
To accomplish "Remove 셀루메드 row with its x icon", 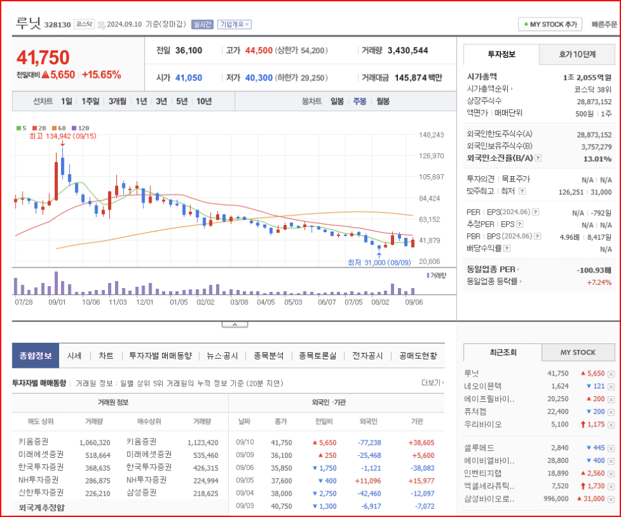I will [x=611, y=448].
